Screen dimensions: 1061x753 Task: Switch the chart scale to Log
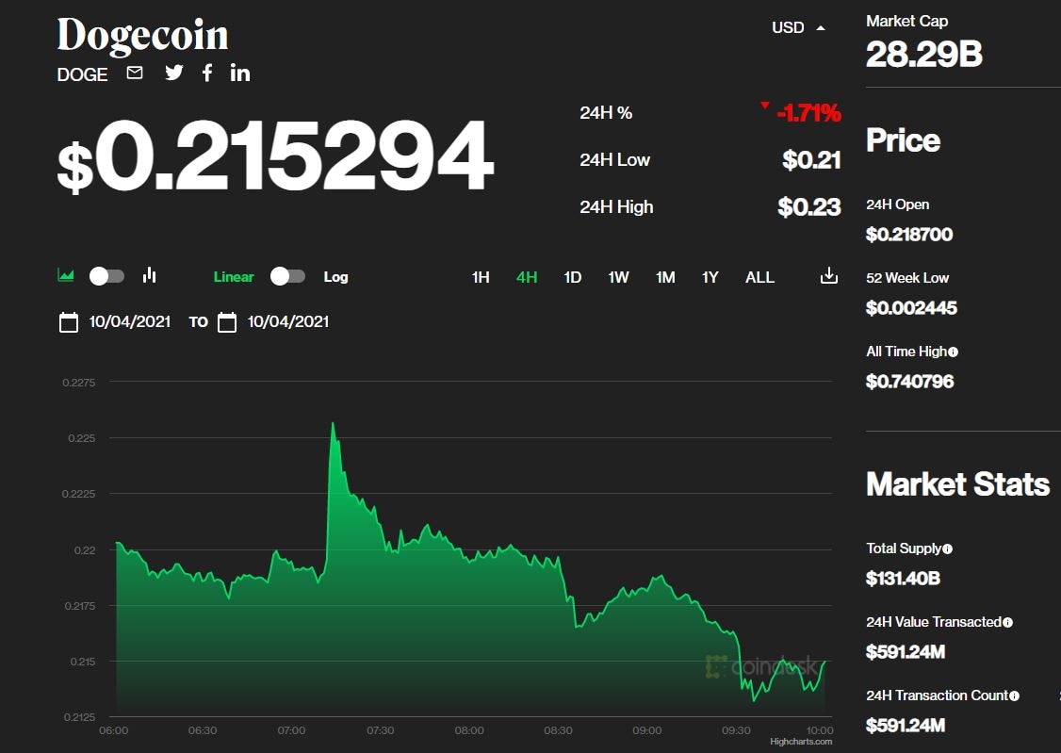pos(287,276)
